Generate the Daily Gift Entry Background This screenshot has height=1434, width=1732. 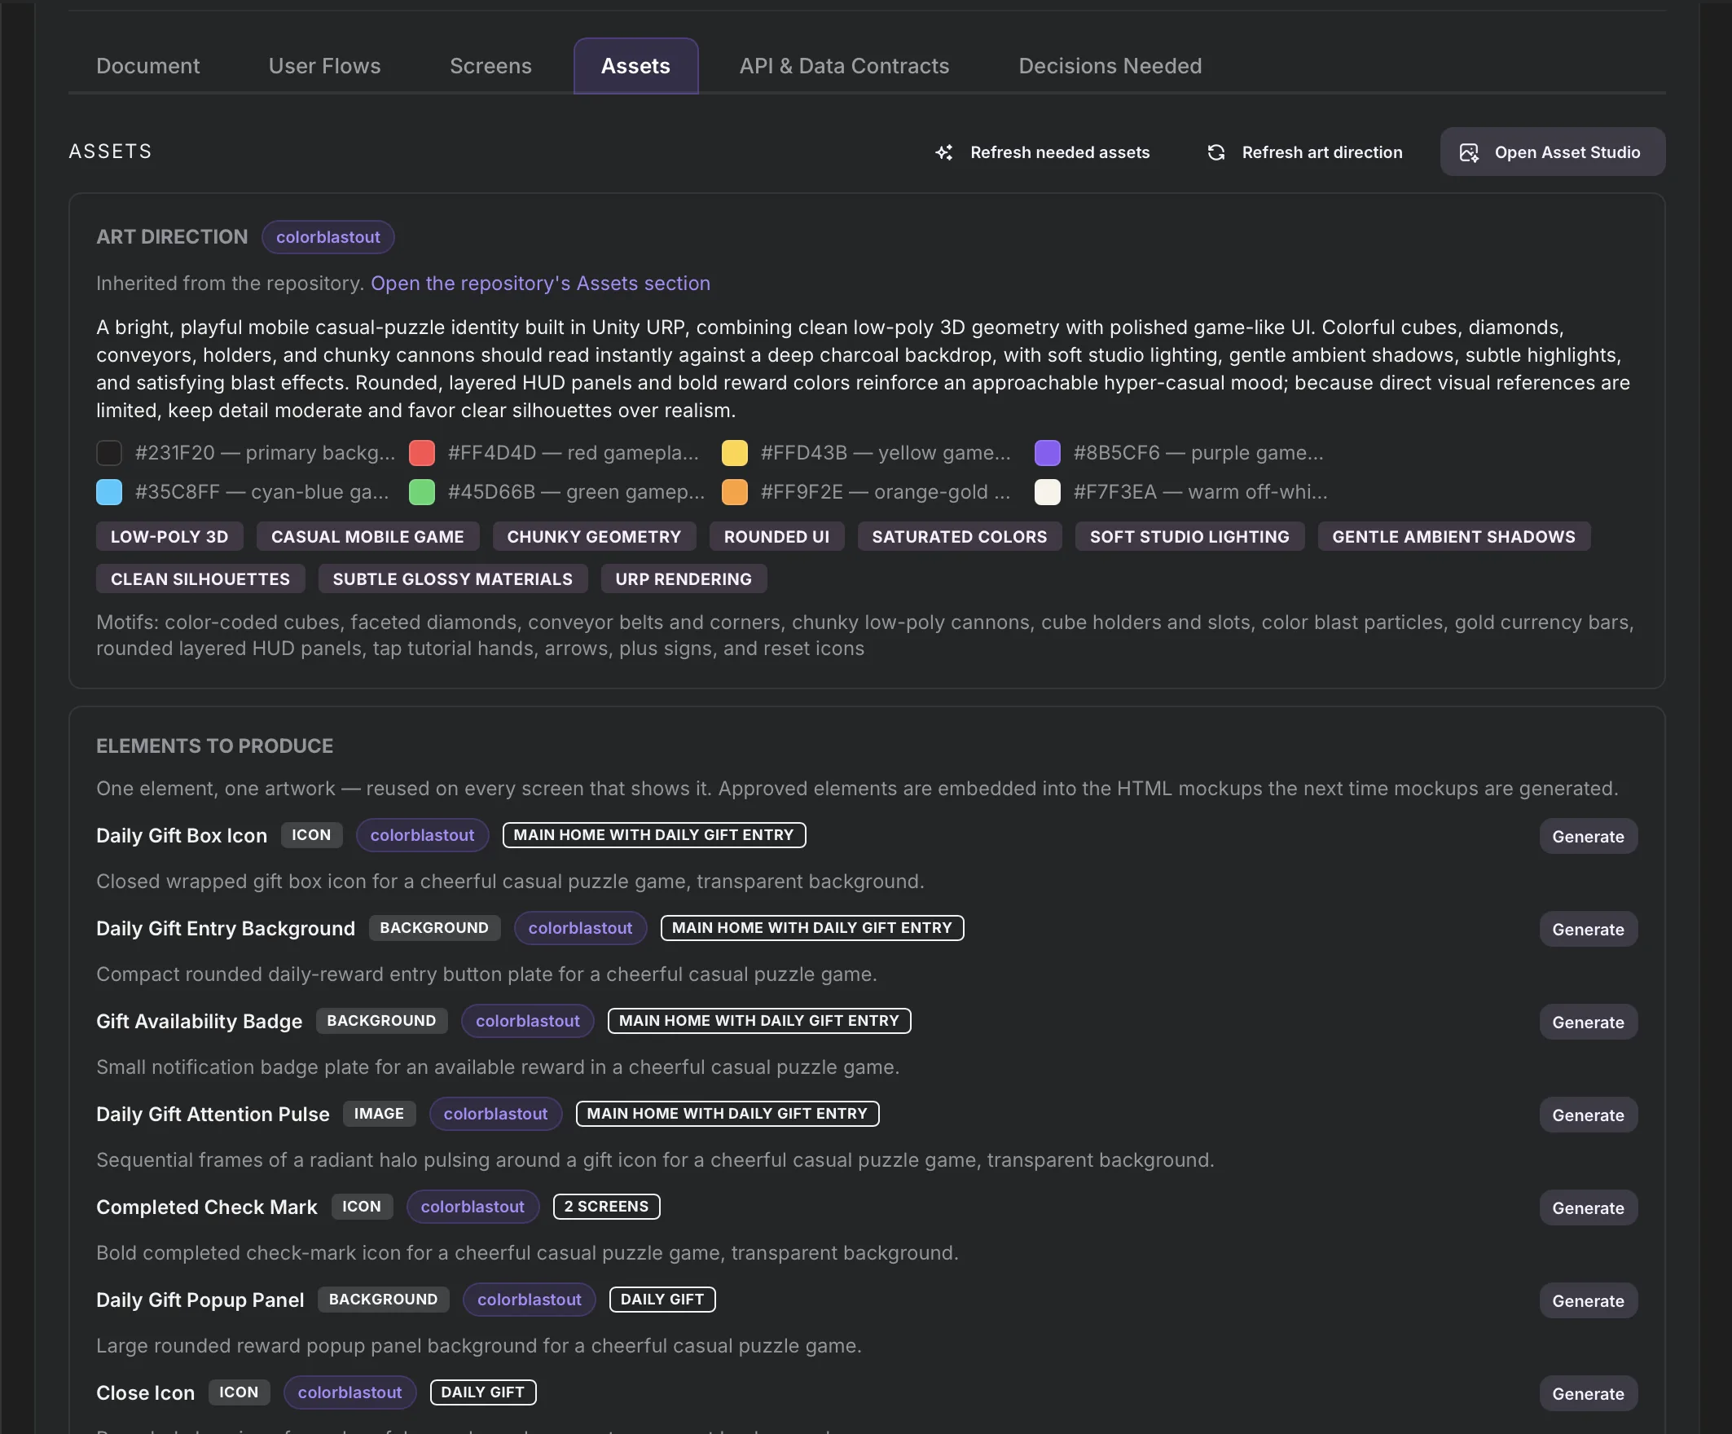[1588, 930]
